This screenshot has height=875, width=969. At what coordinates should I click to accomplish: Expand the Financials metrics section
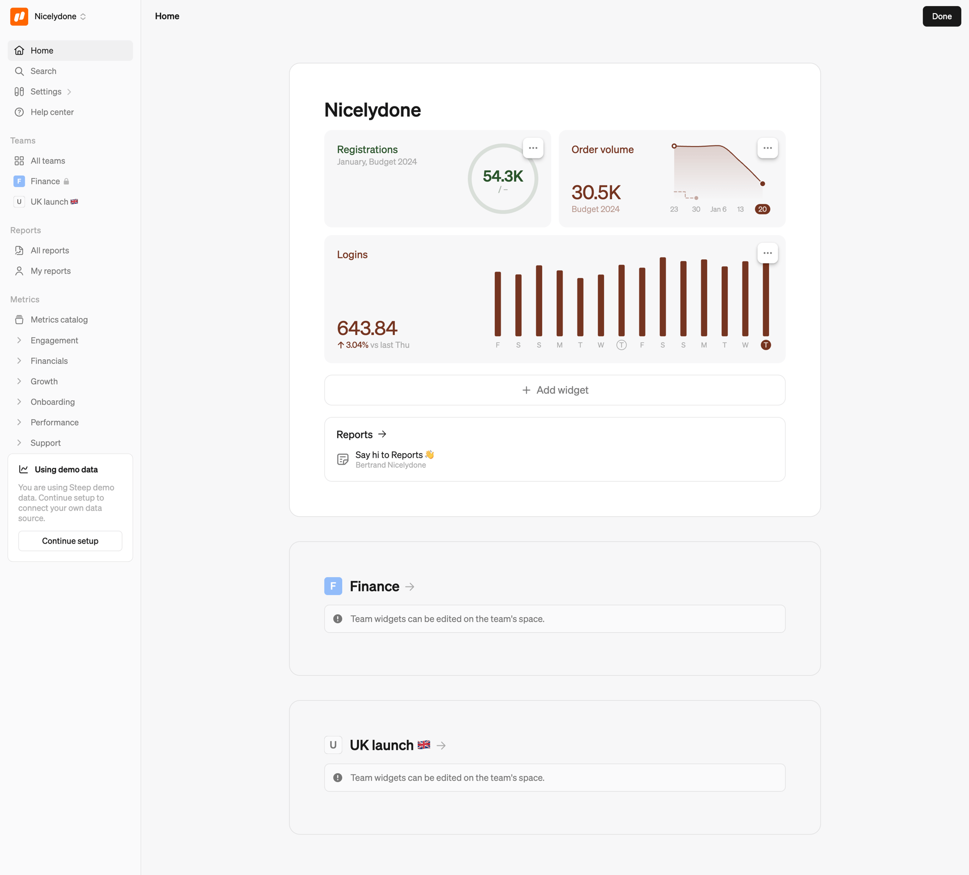pyautogui.click(x=20, y=361)
